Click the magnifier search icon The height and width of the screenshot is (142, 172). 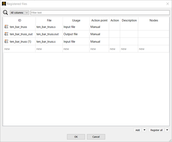point(5,13)
